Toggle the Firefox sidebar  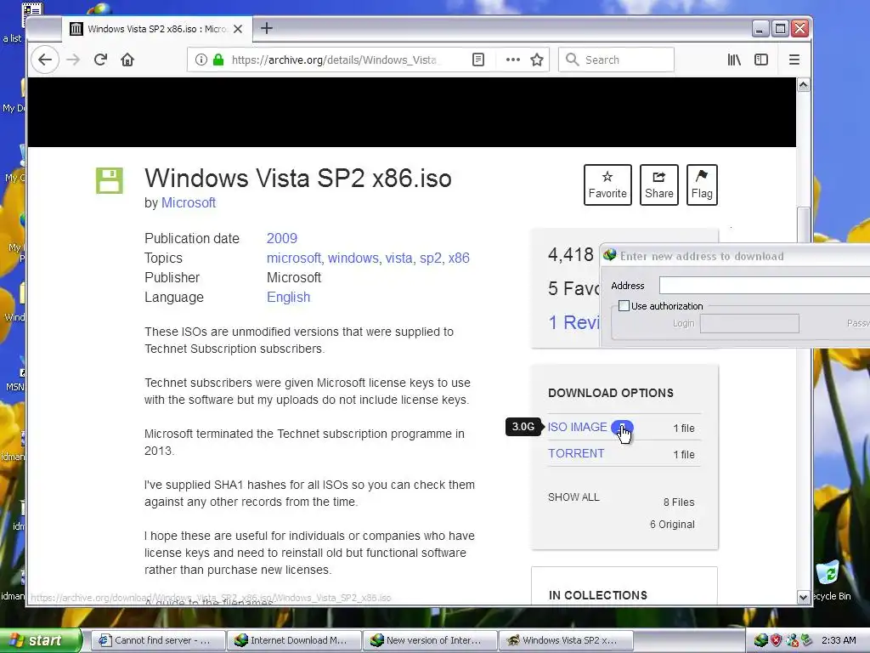(761, 60)
